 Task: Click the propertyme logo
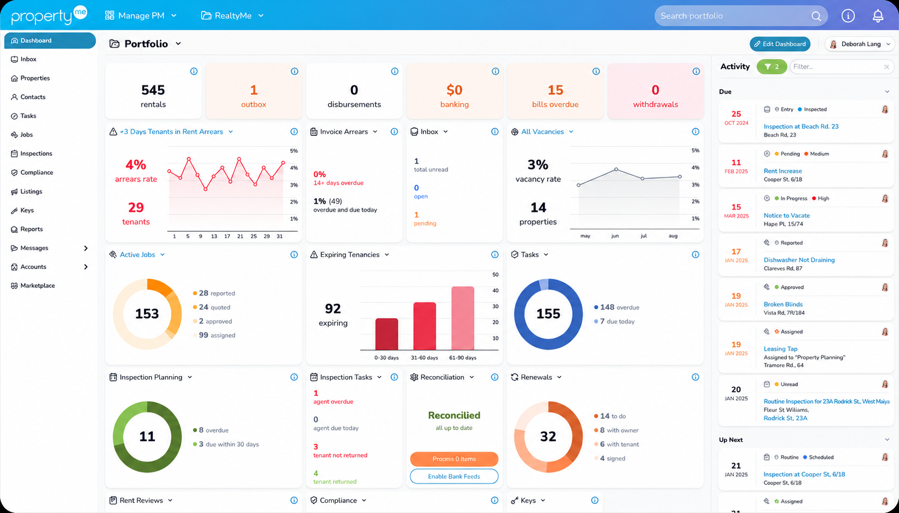tap(49, 15)
